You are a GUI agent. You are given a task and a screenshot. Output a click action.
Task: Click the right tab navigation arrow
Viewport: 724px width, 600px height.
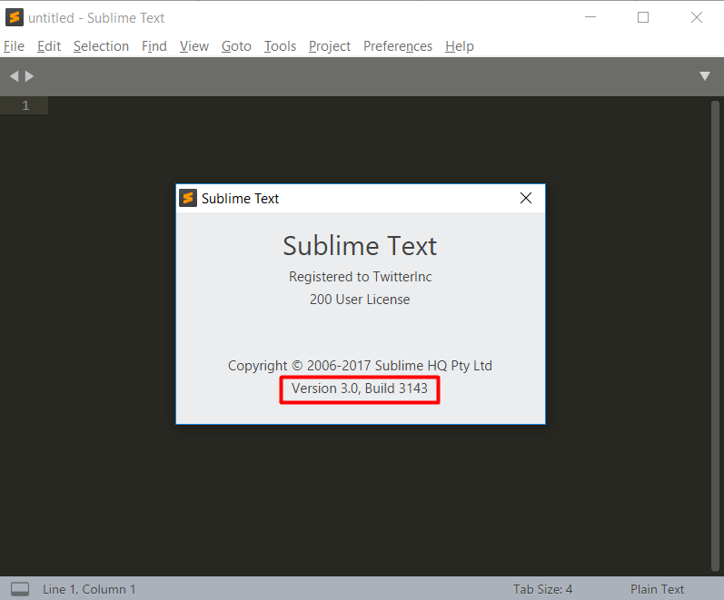tap(30, 76)
